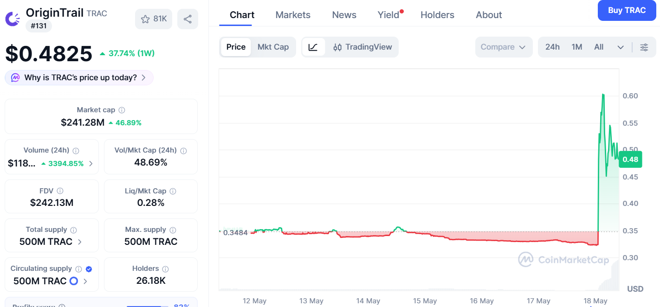Switch chart to Price view
Screen dimensions: 660x307
tap(236, 47)
